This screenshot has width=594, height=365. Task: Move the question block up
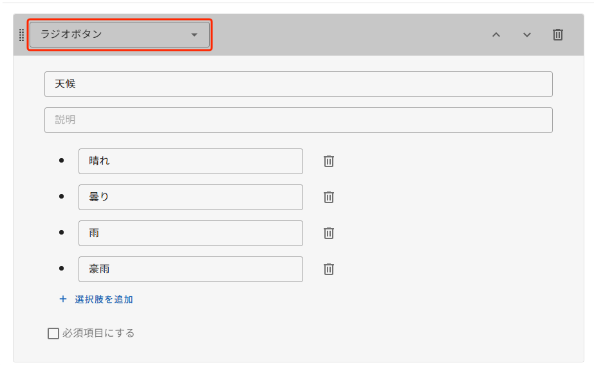(496, 35)
